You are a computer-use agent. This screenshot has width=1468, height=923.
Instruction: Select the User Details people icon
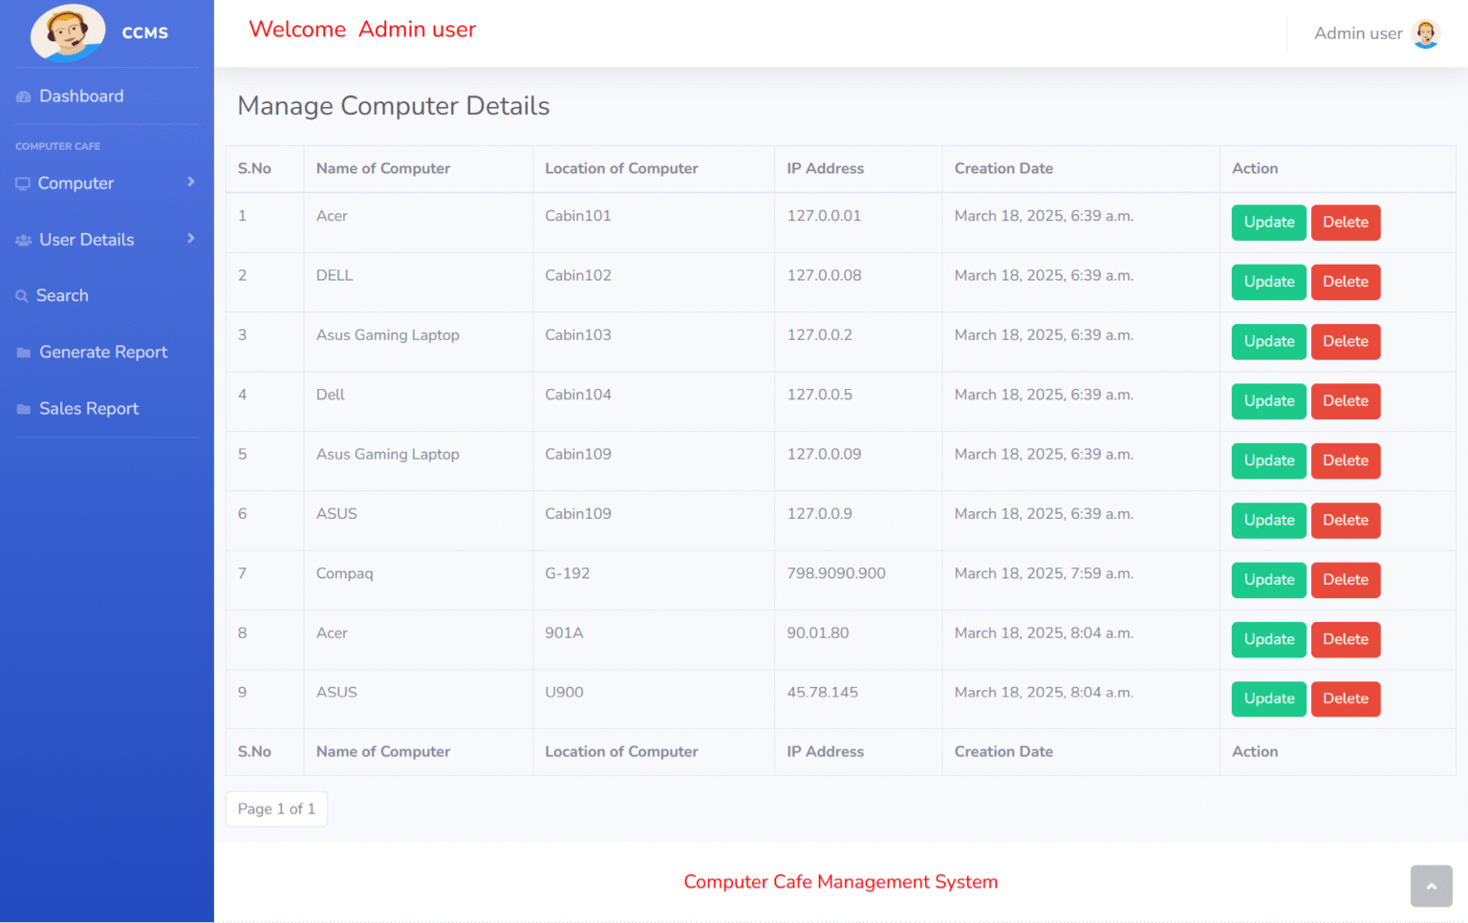click(x=23, y=239)
